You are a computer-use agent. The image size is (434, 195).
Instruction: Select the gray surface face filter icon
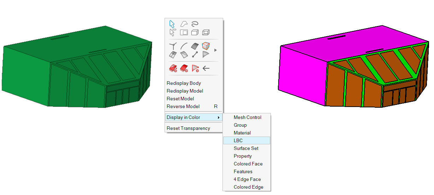[x=195, y=46]
